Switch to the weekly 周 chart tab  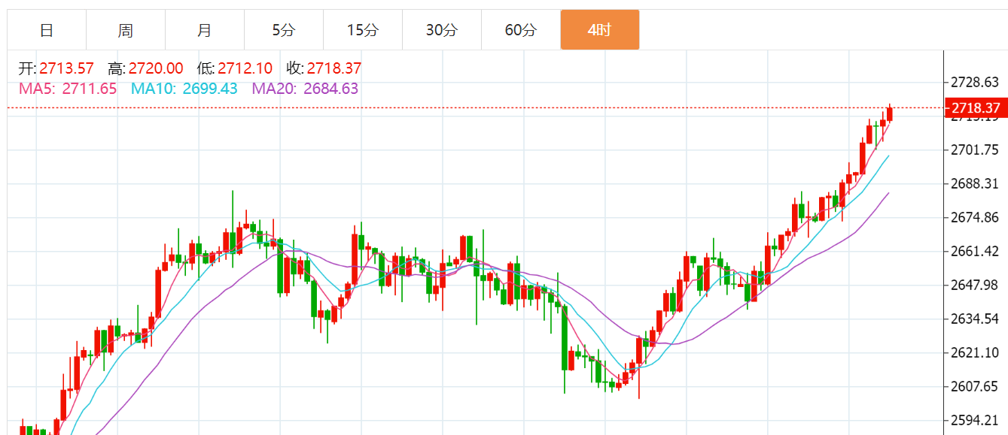click(x=126, y=30)
